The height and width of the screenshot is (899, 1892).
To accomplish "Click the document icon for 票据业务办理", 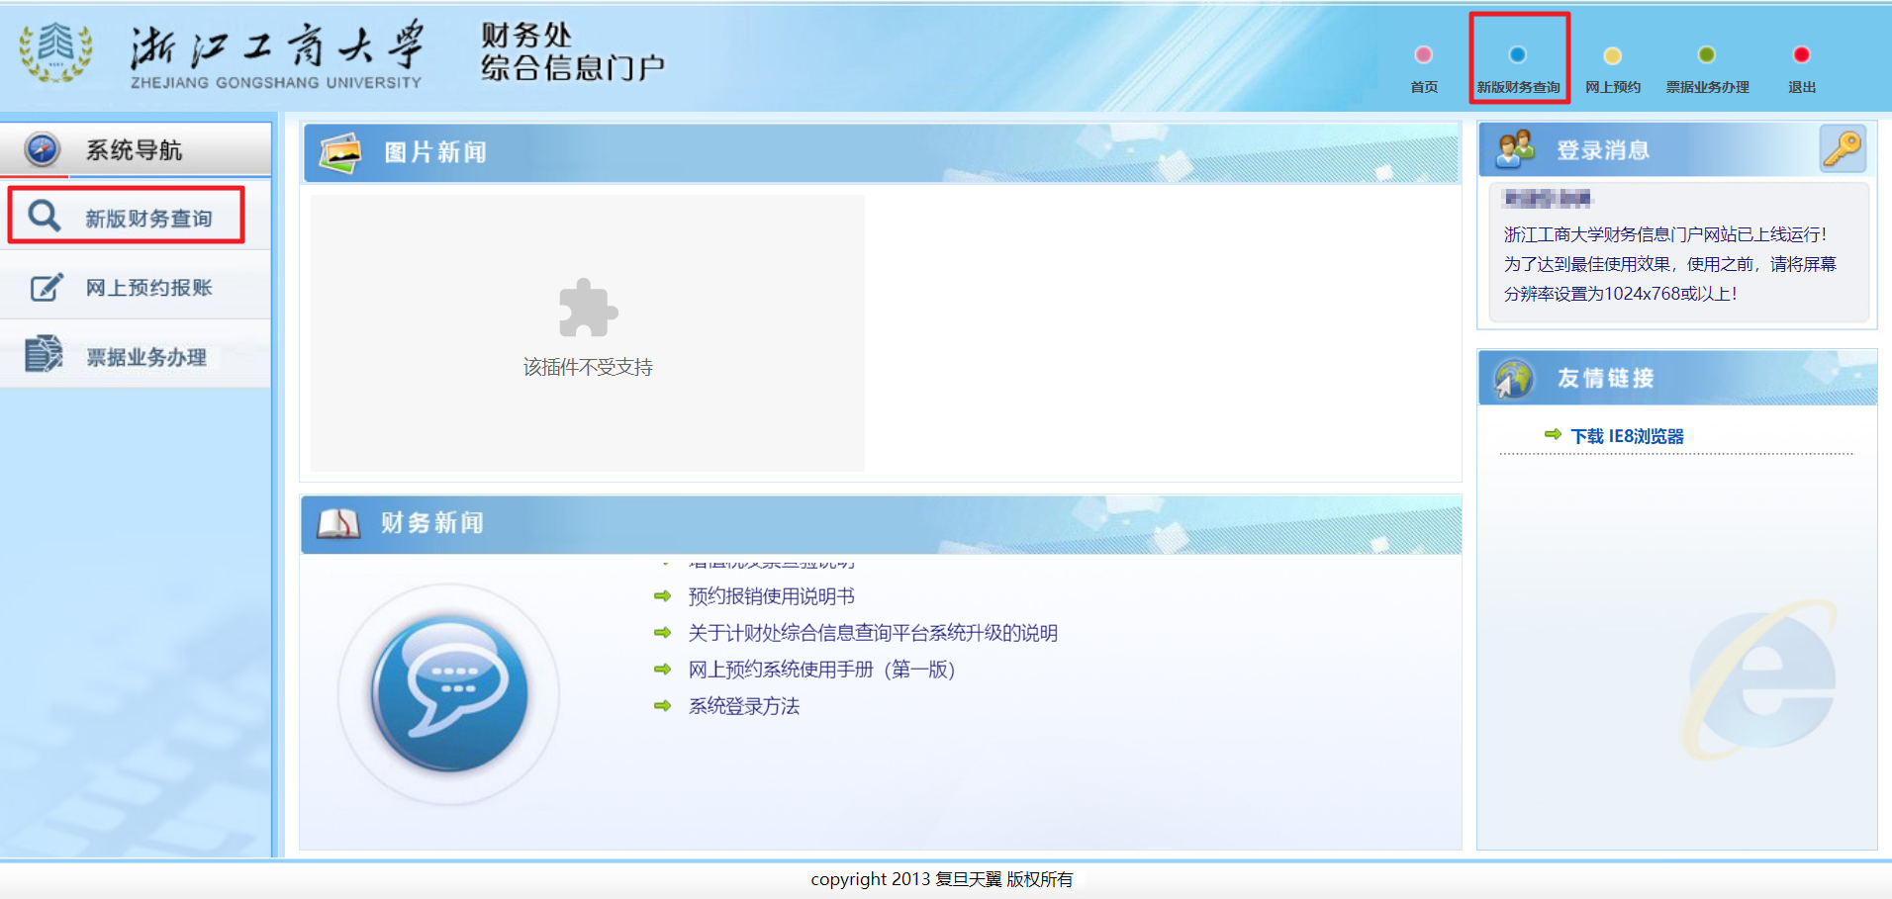I will [44, 354].
